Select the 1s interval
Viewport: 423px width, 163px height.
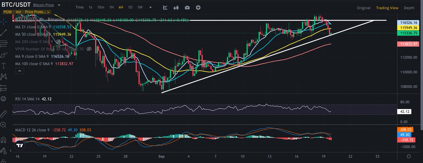pyautogui.click(x=91, y=7)
